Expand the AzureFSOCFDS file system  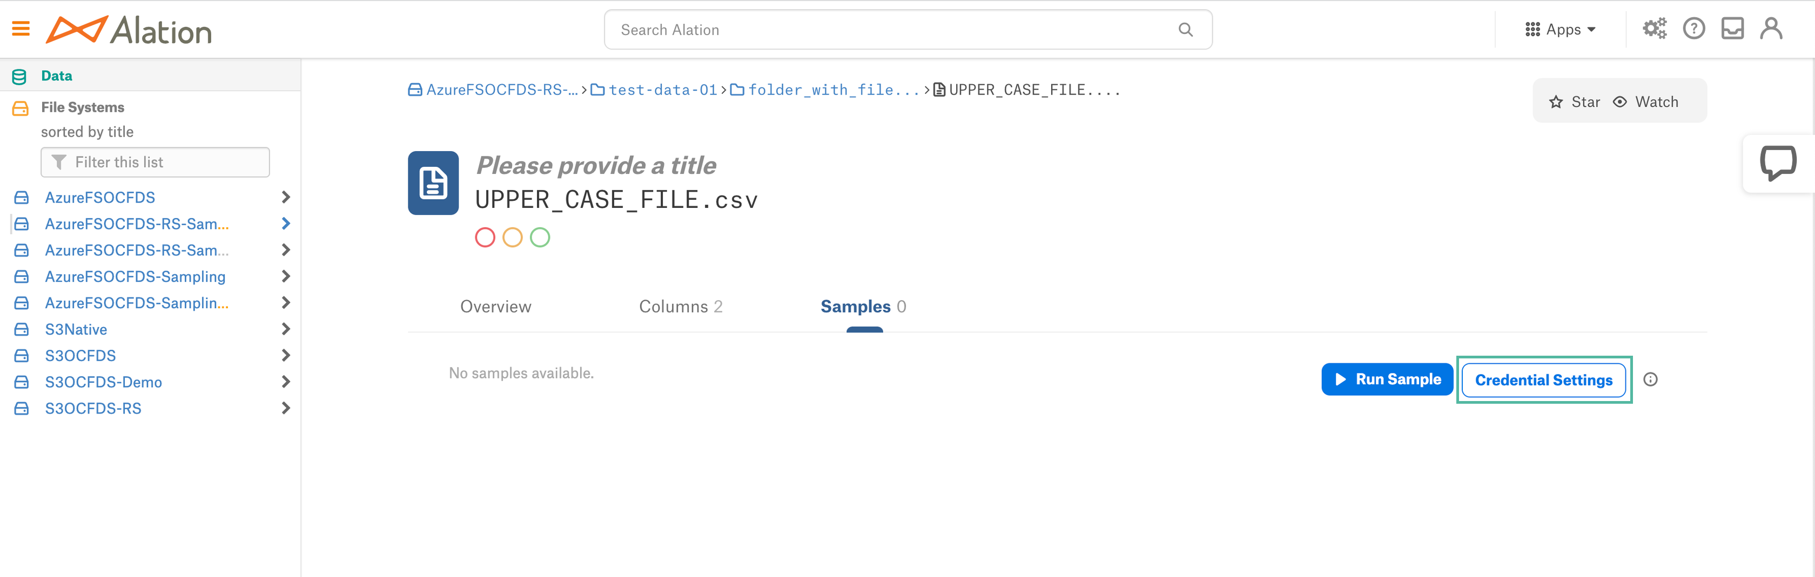pos(285,197)
